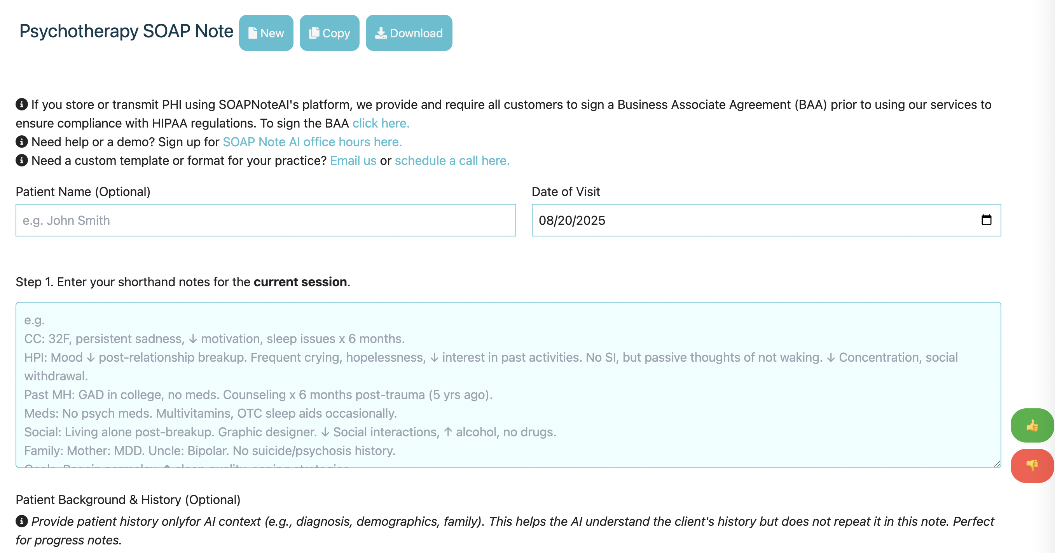Click the info icon on the custom template line
This screenshot has height=553, width=1055.
coord(22,161)
